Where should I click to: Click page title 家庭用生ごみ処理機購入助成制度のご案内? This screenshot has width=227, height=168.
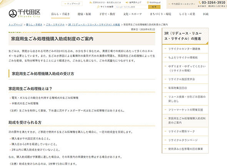coord(52,39)
